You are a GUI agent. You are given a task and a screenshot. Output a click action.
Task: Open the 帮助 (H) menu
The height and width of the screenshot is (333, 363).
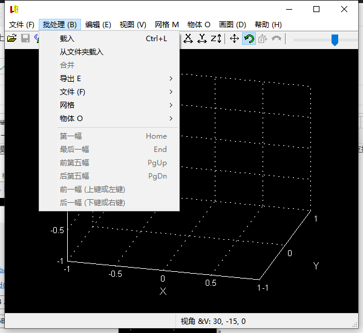[x=268, y=25]
